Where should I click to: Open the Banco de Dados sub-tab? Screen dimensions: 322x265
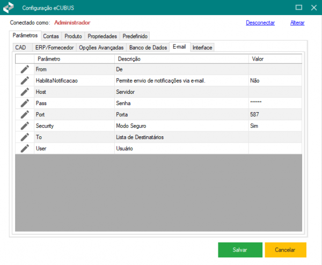click(148, 48)
